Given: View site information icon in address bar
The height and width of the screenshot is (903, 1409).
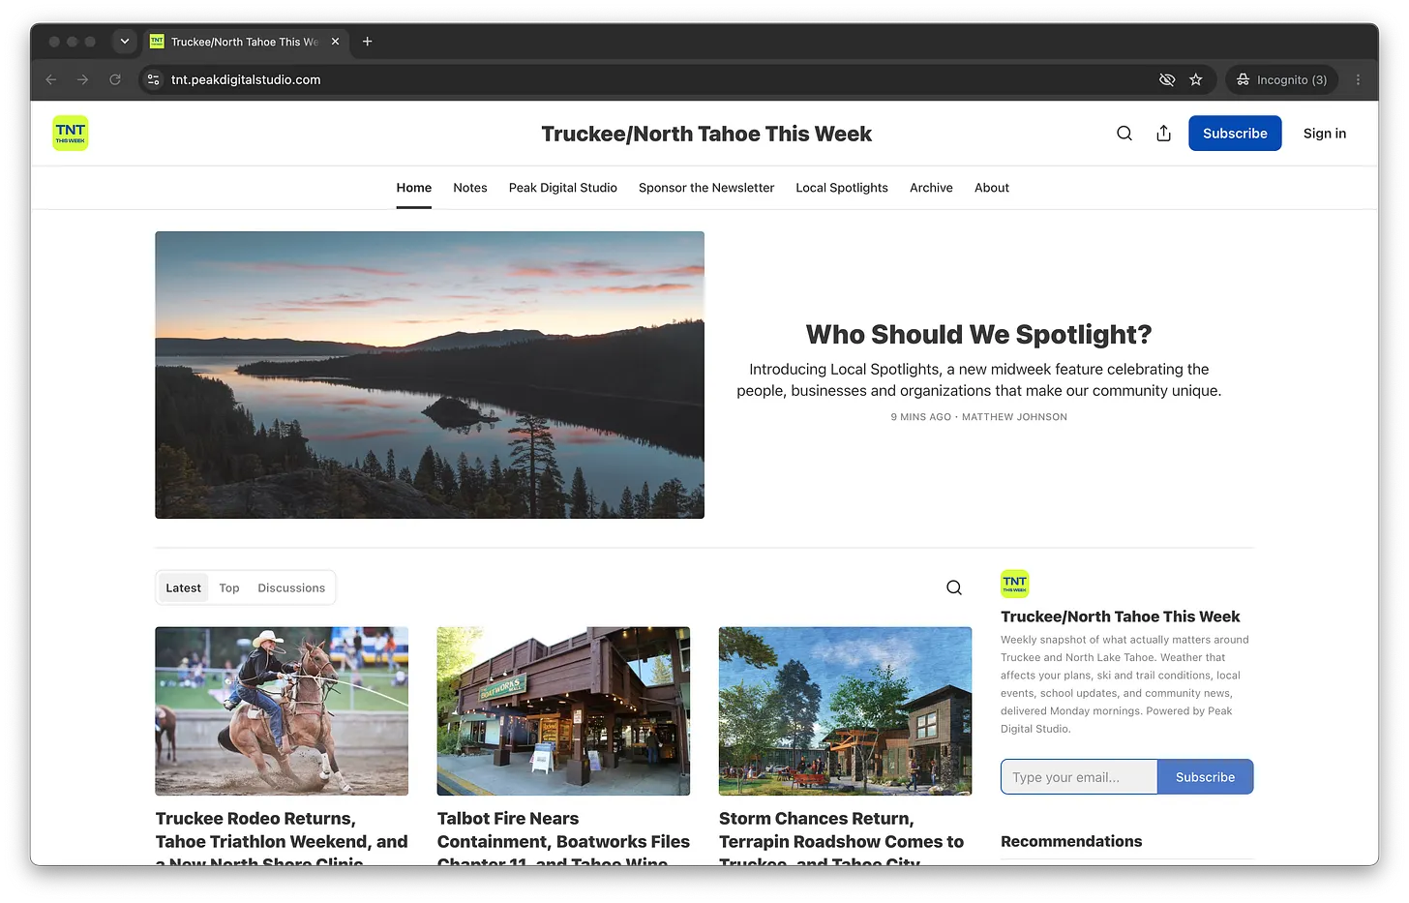Looking at the screenshot, I should 153,79.
